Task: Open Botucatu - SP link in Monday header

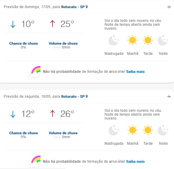Action: point(73,96)
